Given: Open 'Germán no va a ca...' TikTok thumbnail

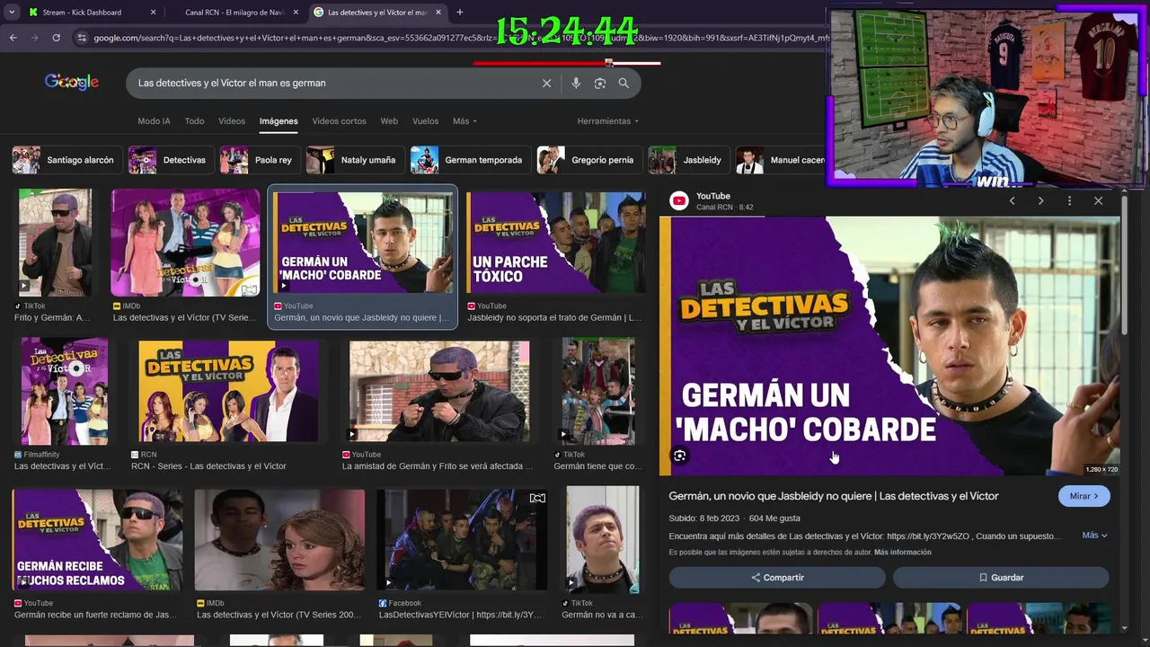Looking at the screenshot, I should (x=603, y=539).
